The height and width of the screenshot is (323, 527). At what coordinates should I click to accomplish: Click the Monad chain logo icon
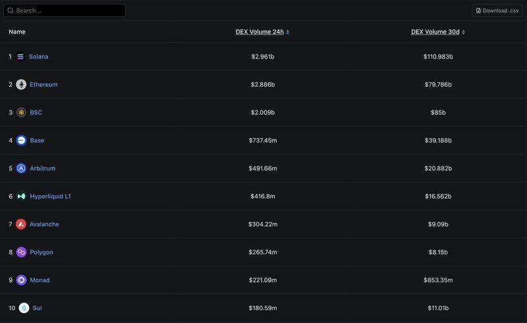[x=21, y=280]
